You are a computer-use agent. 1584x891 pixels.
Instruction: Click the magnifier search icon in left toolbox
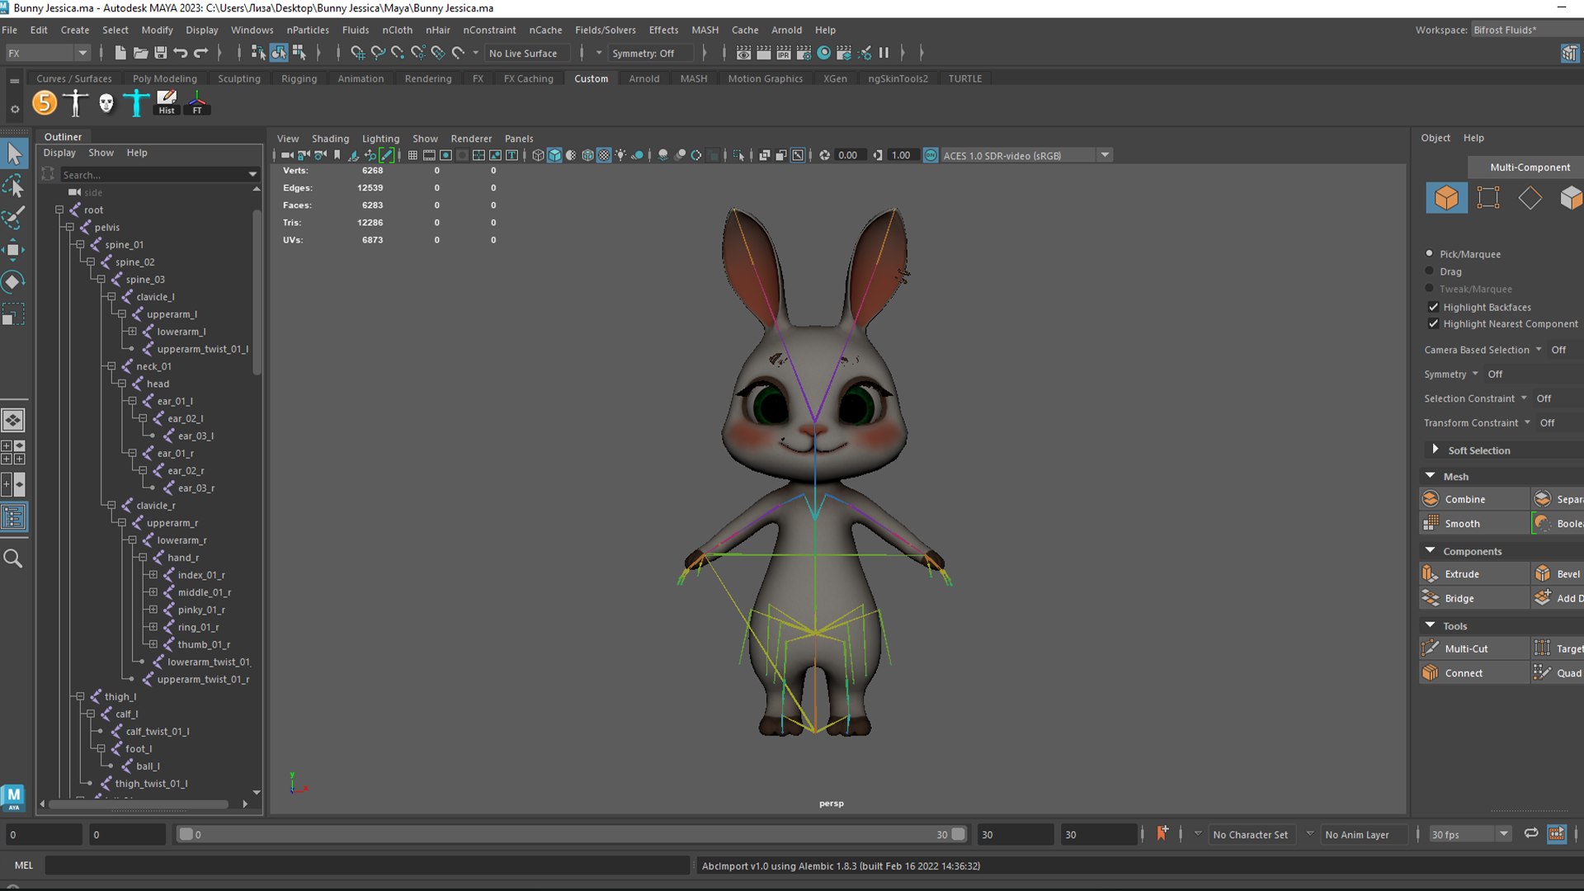[x=14, y=559]
